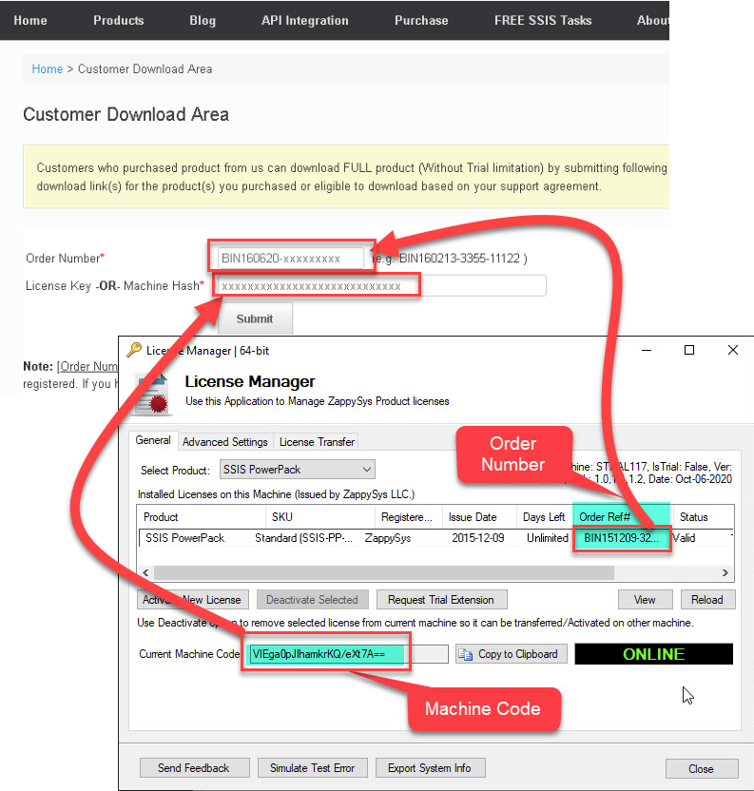
Task: Open the Home navigation menu item
Action: coord(30,20)
